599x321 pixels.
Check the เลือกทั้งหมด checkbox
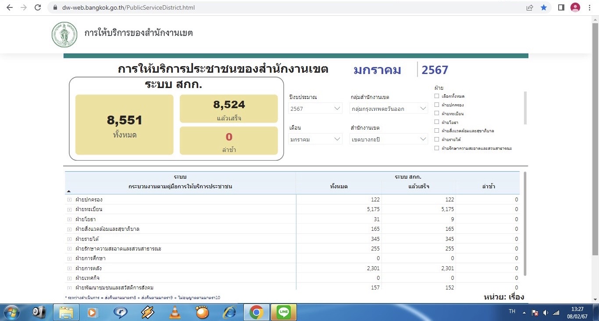click(x=436, y=96)
